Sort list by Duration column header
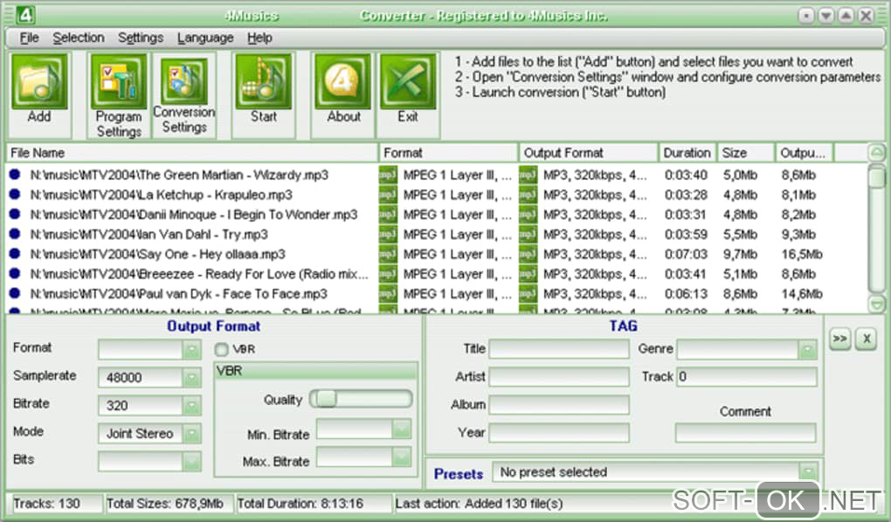 coord(687,153)
